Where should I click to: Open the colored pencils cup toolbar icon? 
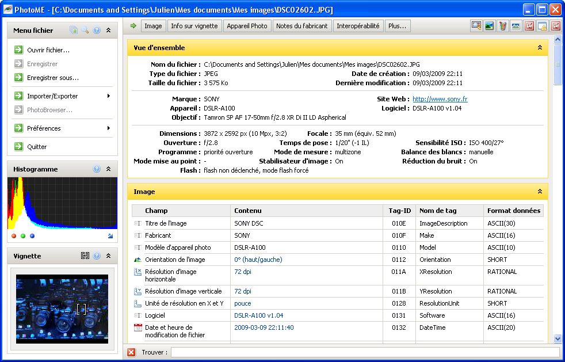tap(503, 26)
